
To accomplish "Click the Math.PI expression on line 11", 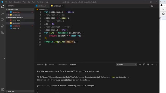I will click(75, 36).
